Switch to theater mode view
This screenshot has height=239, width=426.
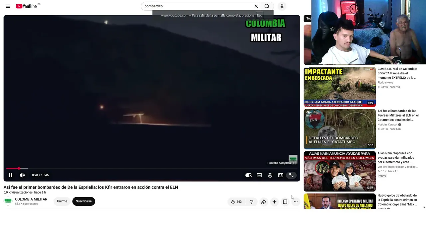[281, 175]
